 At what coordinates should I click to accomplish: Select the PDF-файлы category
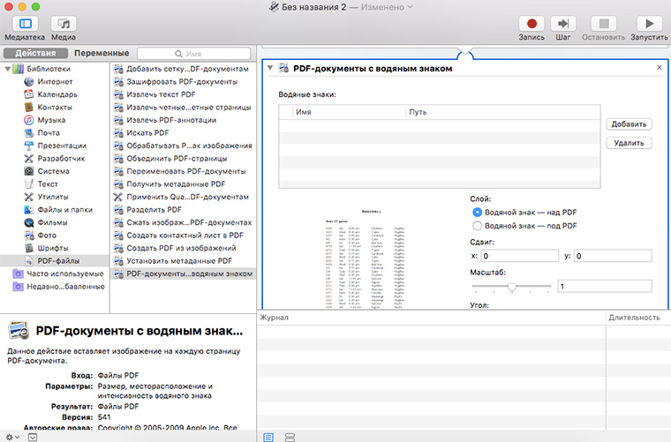coord(55,261)
